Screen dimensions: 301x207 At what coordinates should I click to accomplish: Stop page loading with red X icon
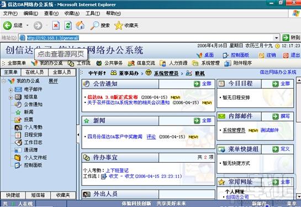coord(56,25)
